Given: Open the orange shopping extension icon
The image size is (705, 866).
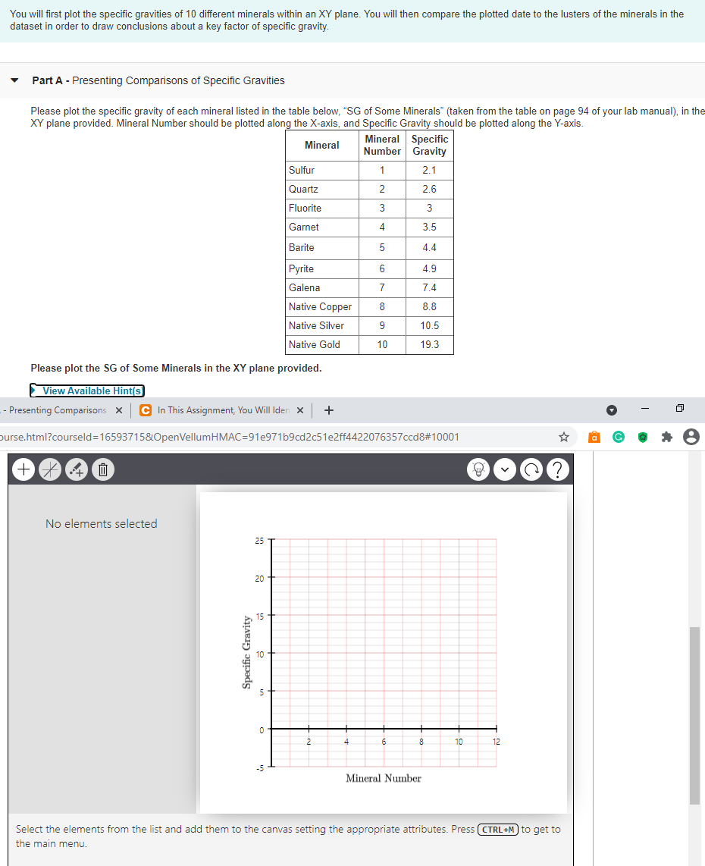Looking at the screenshot, I should point(594,437).
